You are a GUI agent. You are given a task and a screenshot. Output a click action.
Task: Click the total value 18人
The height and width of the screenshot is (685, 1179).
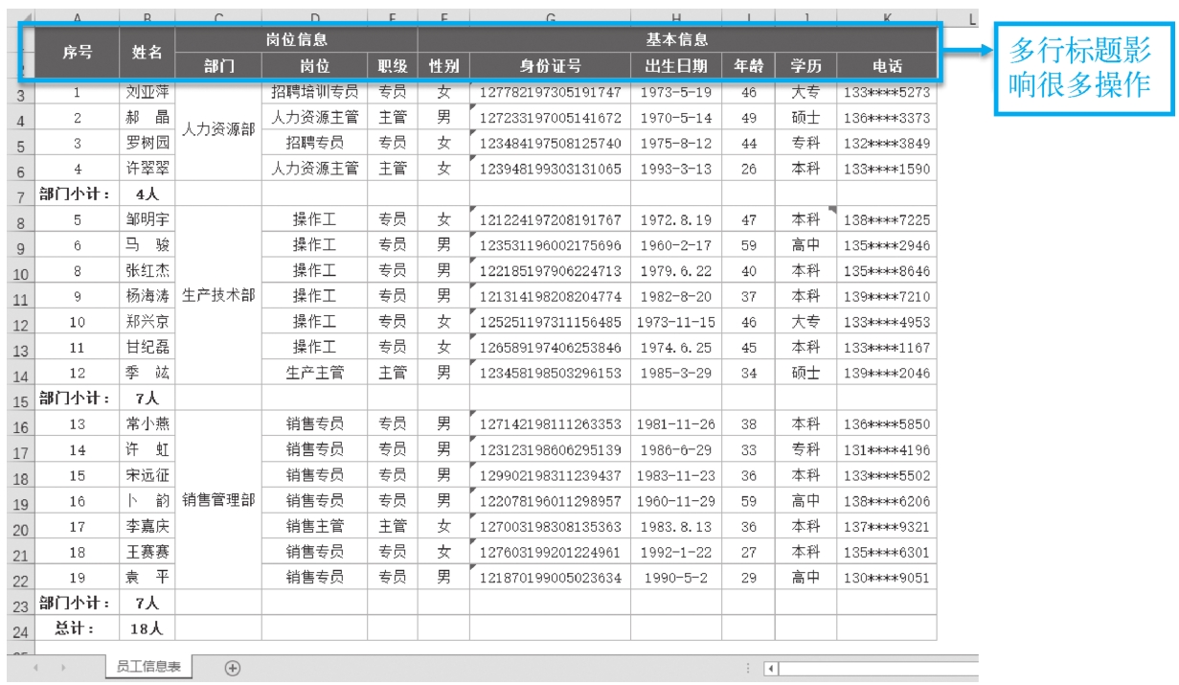(x=147, y=628)
